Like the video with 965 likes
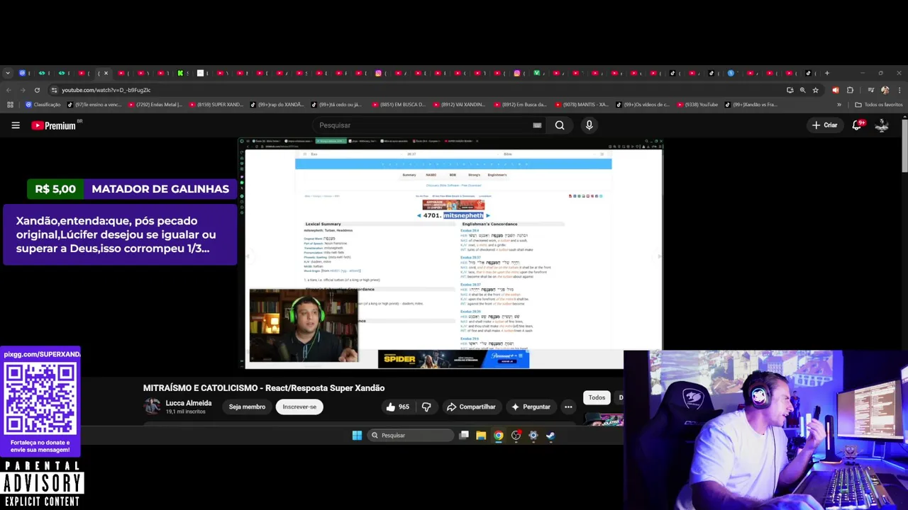 coord(397,407)
